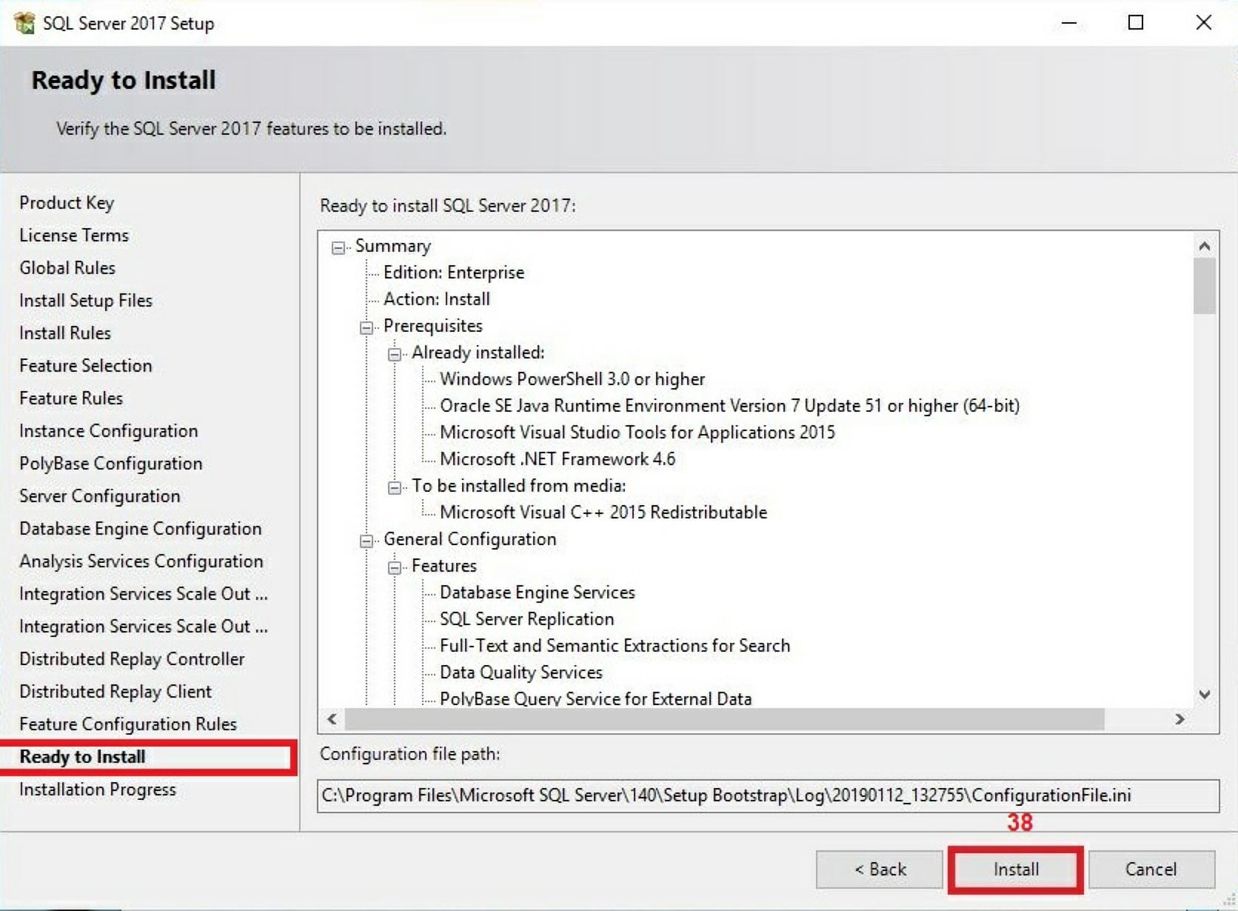Collapse the Summary tree node

click(338, 248)
